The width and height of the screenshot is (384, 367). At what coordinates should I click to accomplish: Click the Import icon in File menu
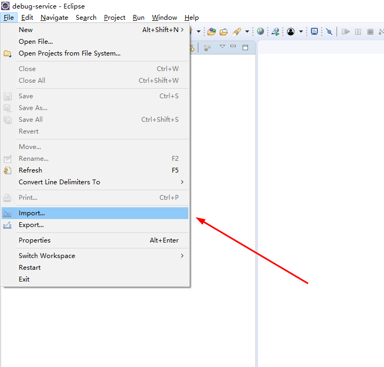point(7,214)
